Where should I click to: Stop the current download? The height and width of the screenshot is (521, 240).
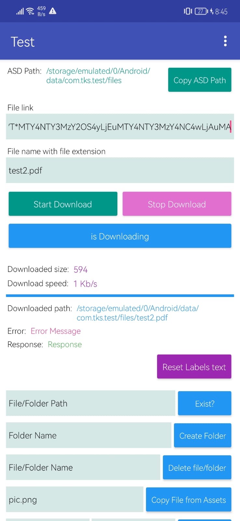[177, 204]
